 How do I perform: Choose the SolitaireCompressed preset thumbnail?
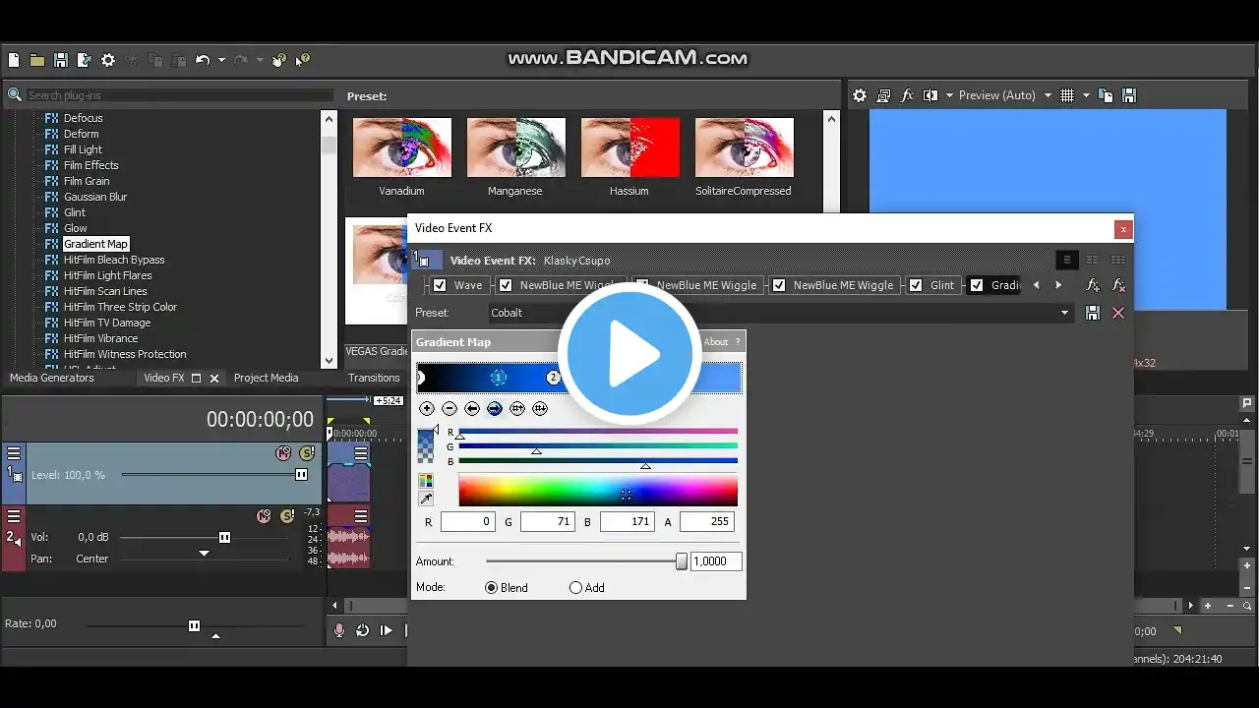(744, 147)
